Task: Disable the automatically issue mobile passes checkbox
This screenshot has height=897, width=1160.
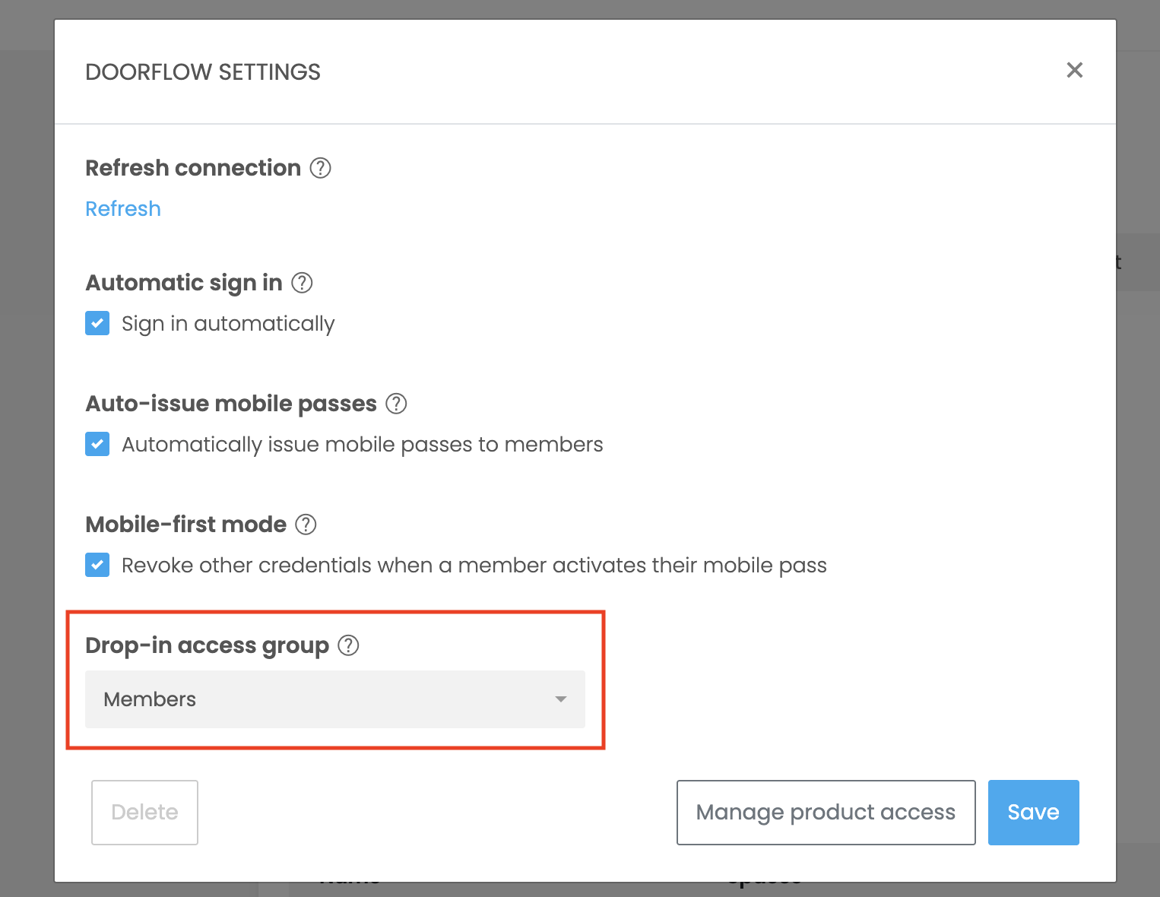Action: (97, 444)
